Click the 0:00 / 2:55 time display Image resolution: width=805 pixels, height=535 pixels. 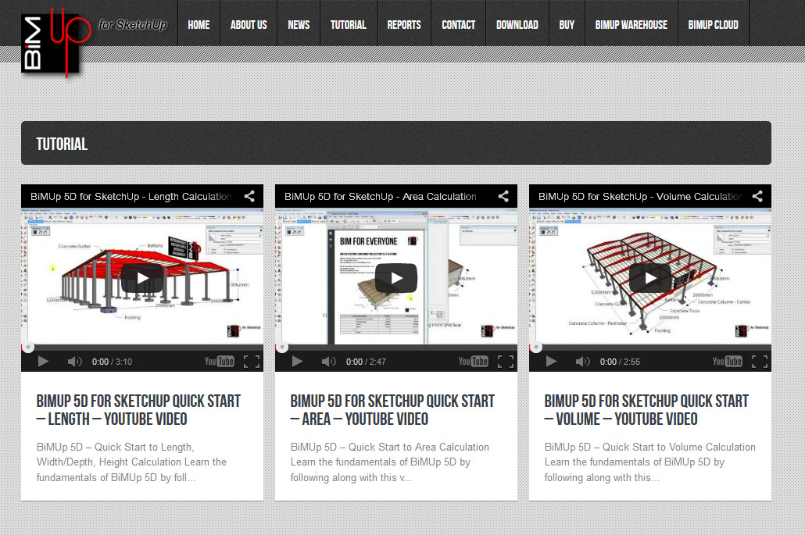point(621,362)
